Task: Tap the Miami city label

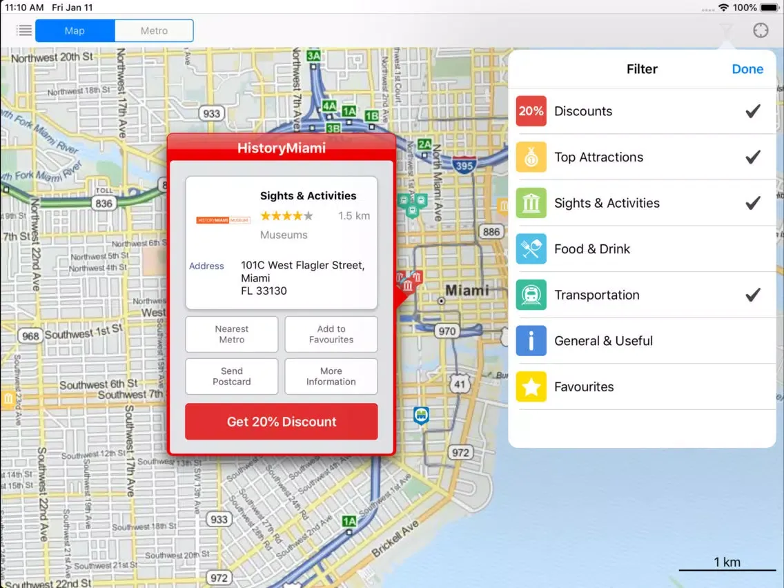Action: point(467,290)
